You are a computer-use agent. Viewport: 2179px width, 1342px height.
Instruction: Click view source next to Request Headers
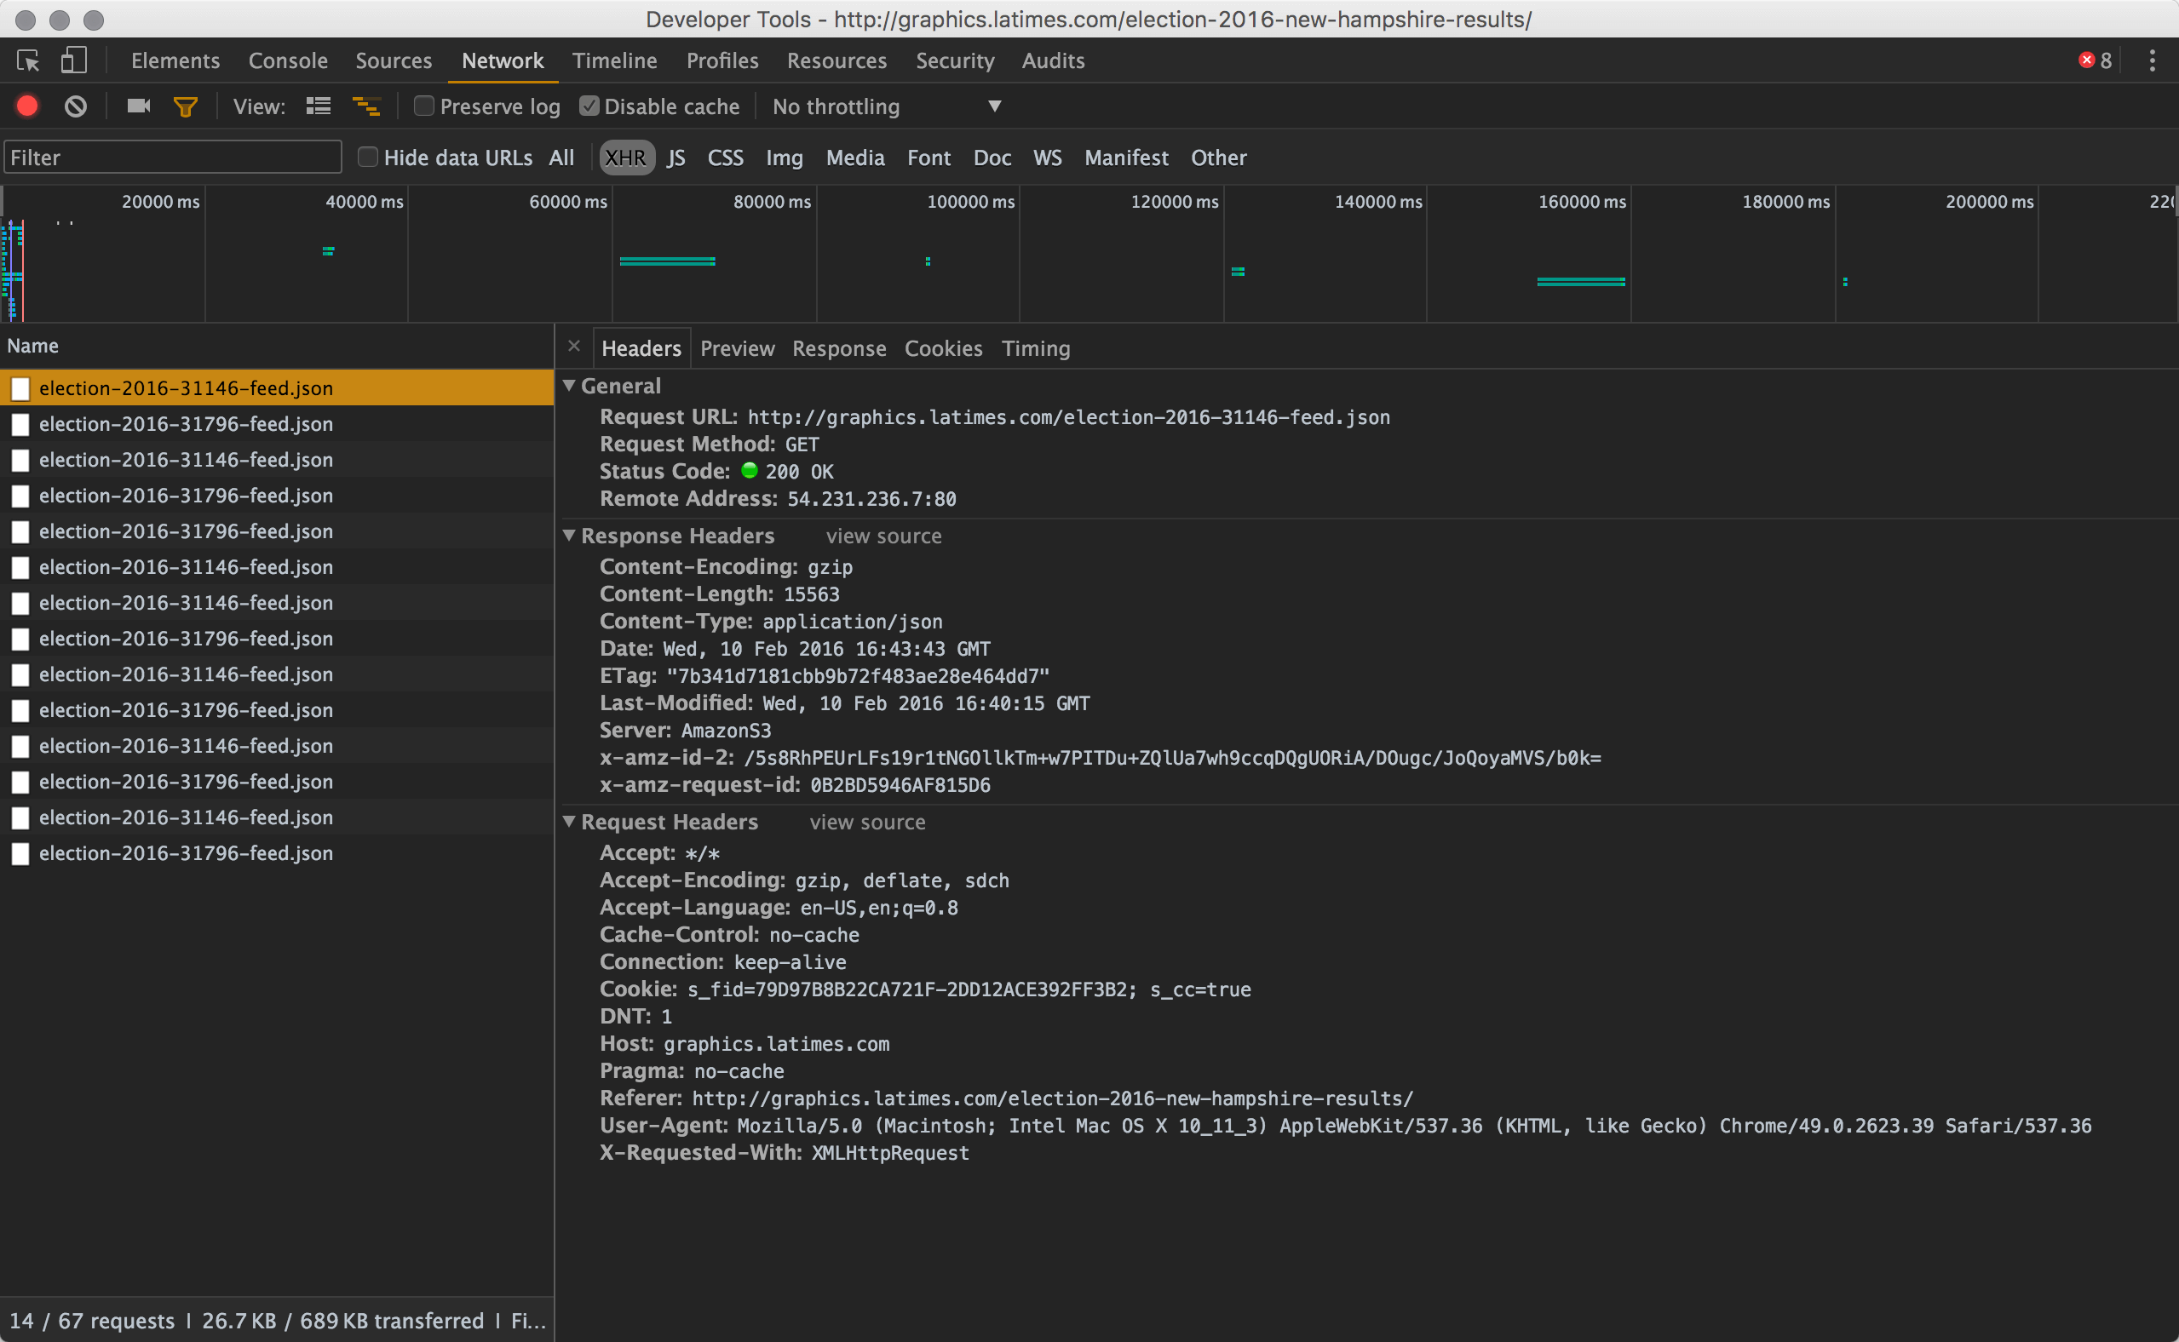click(x=866, y=822)
